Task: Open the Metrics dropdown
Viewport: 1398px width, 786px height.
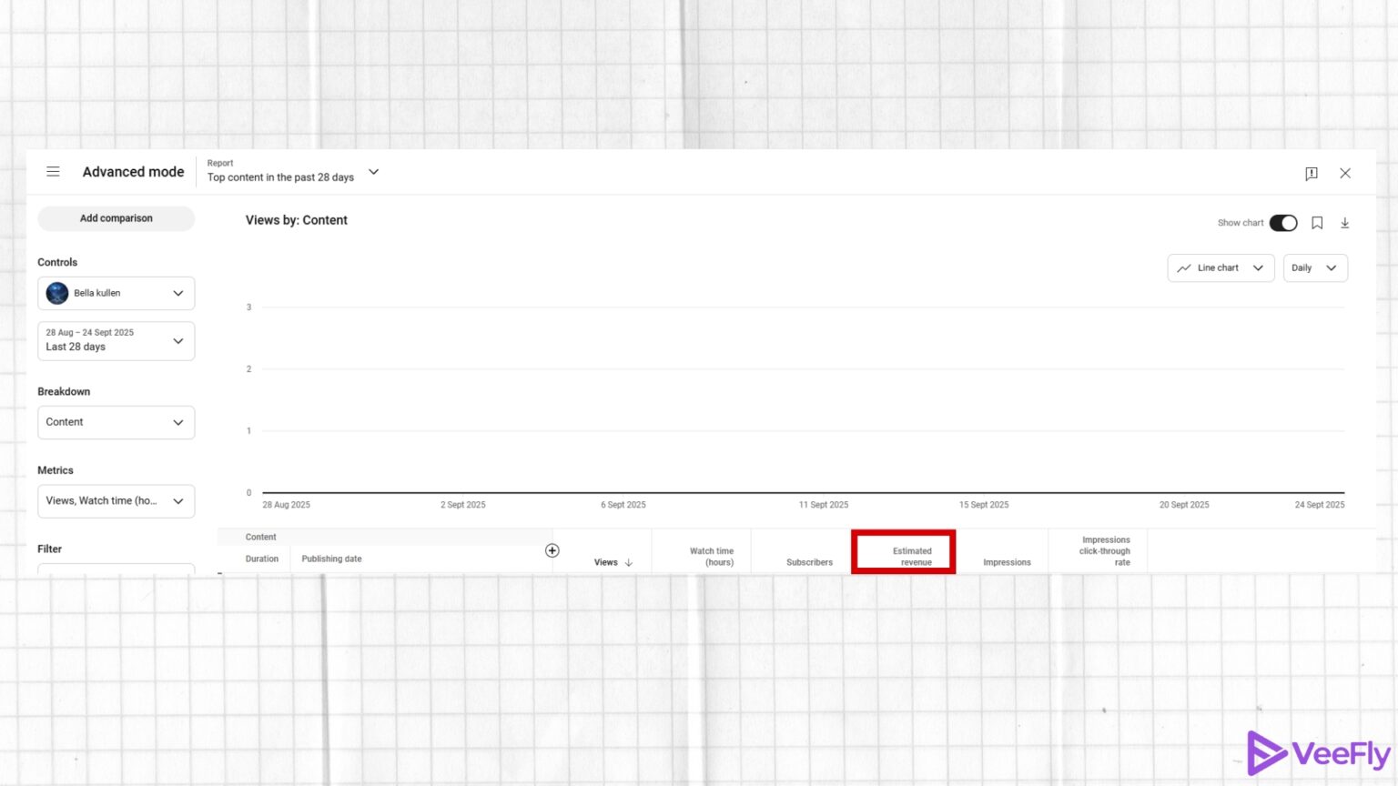Action: [116, 500]
